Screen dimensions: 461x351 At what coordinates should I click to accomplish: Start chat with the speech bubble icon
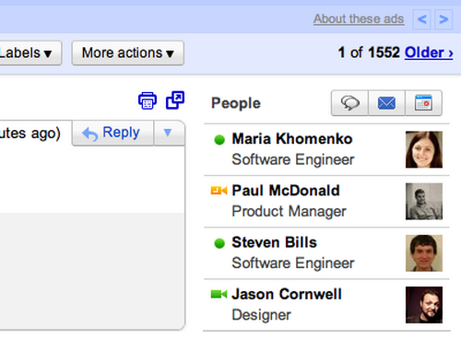pyautogui.click(x=349, y=103)
